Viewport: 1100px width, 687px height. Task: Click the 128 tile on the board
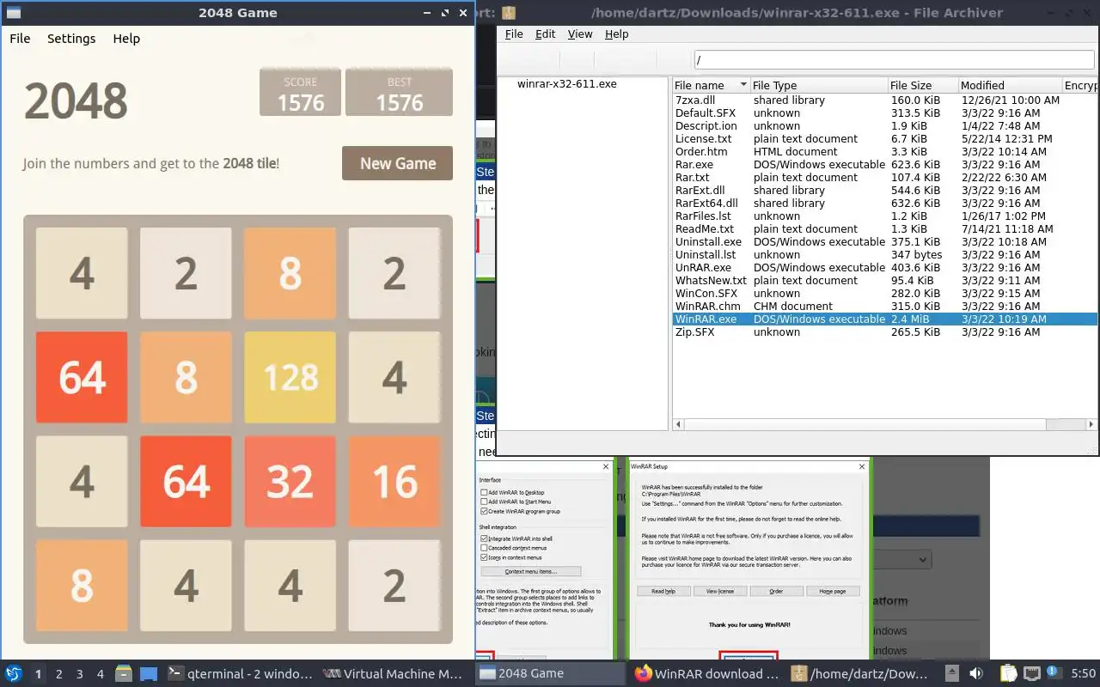pyautogui.click(x=290, y=377)
